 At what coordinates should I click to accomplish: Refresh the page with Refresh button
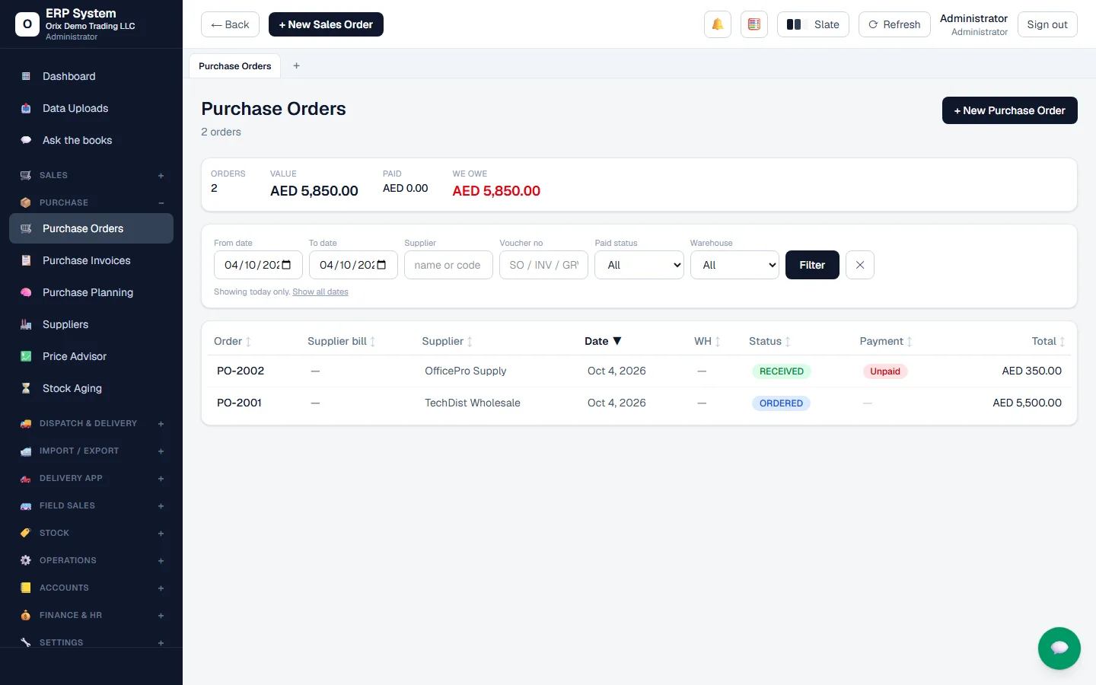coord(894,24)
